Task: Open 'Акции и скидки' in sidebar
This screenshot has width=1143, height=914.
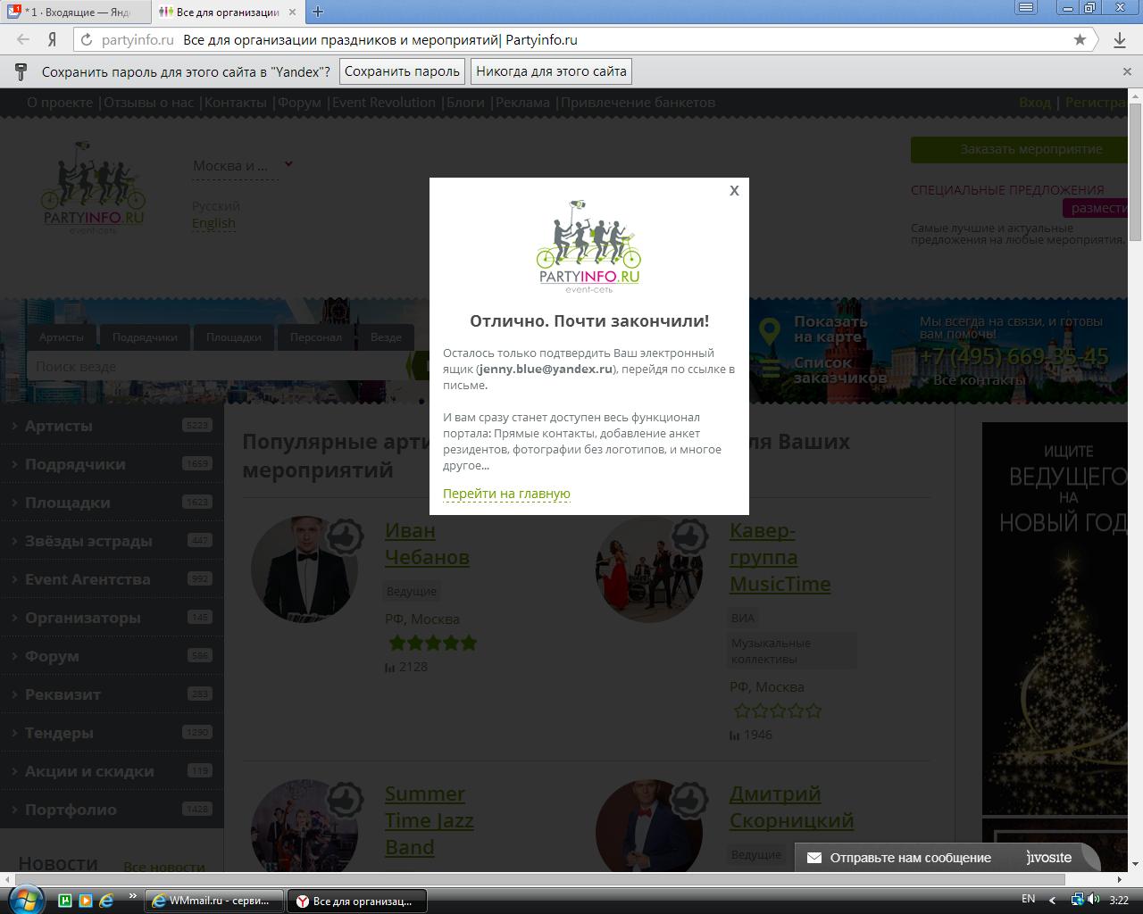Action: tap(112, 771)
